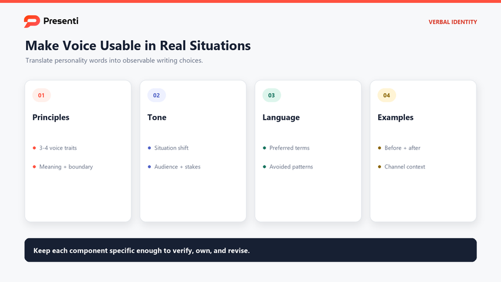
Task: Select the Language card heading
Action: [x=281, y=117]
